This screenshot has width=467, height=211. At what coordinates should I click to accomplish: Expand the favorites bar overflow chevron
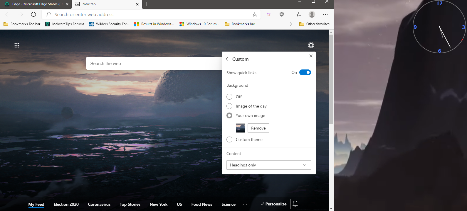[291, 24]
